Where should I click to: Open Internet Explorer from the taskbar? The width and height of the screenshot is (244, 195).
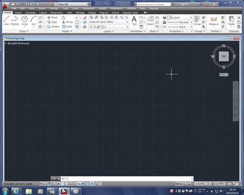click(x=16, y=191)
